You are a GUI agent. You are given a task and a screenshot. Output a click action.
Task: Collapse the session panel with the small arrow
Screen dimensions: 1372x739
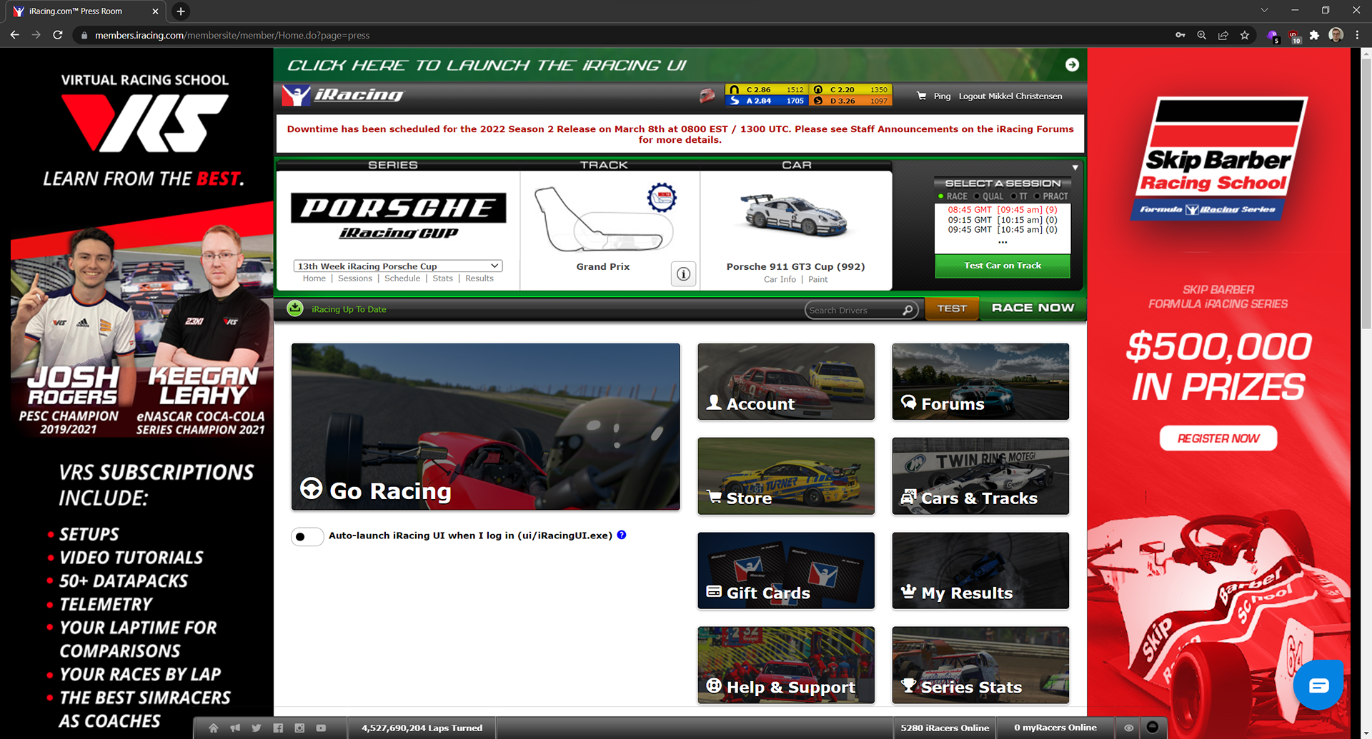1075,168
